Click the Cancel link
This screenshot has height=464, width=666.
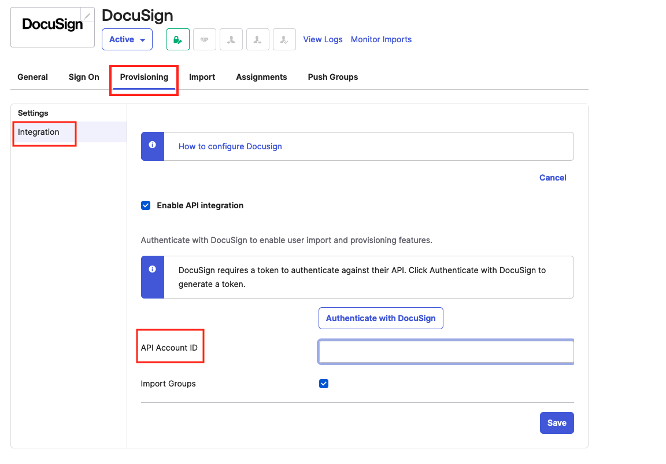click(552, 178)
